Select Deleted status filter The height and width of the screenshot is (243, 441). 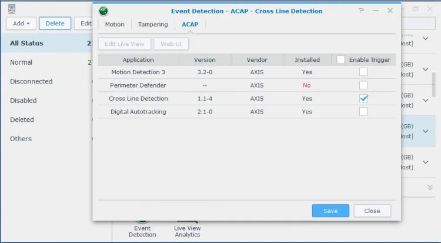(46, 119)
